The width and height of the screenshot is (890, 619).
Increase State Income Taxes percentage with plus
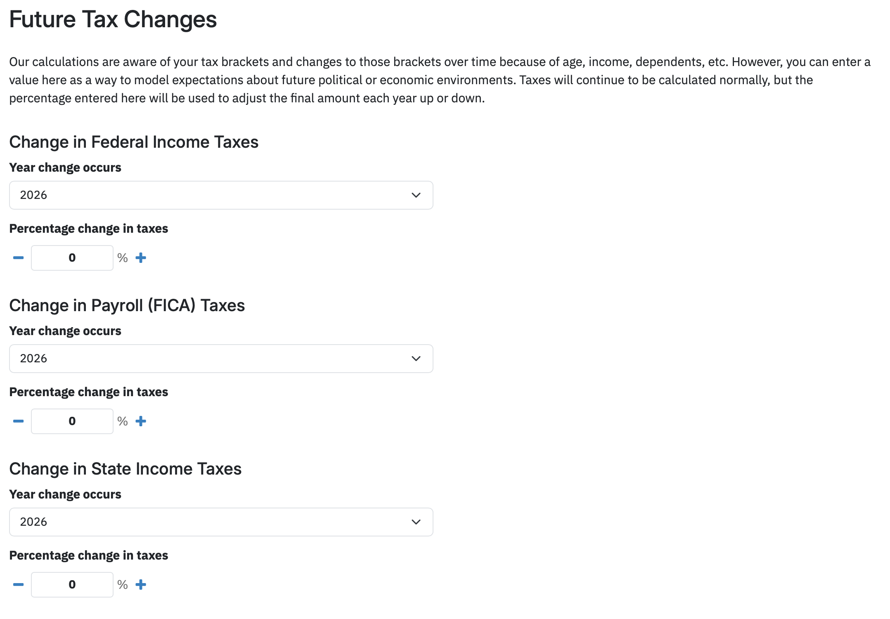(x=141, y=585)
